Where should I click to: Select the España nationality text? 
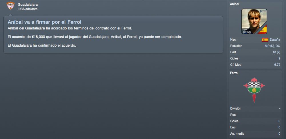275,40
